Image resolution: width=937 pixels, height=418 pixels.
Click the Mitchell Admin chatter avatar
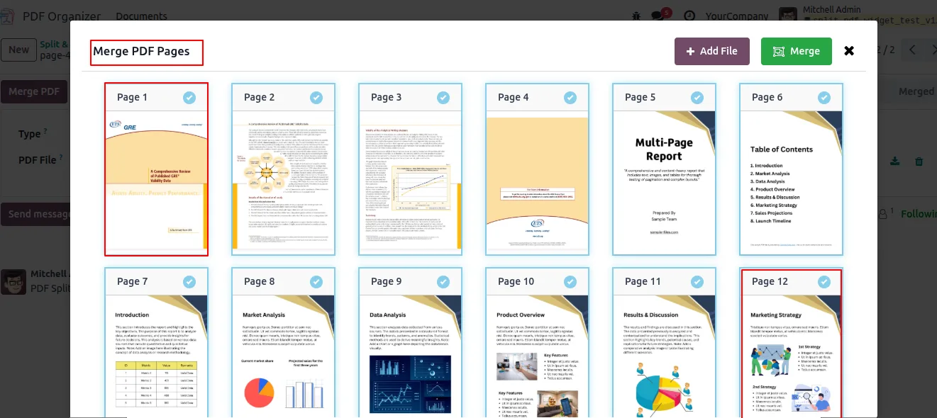(x=13, y=281)
